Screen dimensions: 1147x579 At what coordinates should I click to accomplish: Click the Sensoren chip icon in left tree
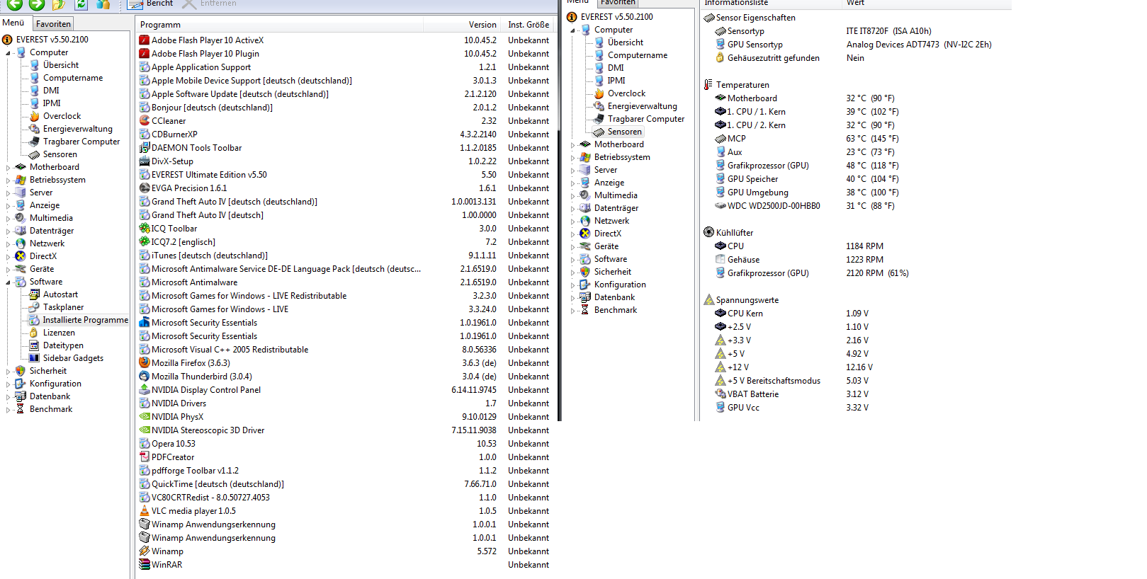pyautogui.click(x=34, y=154)
